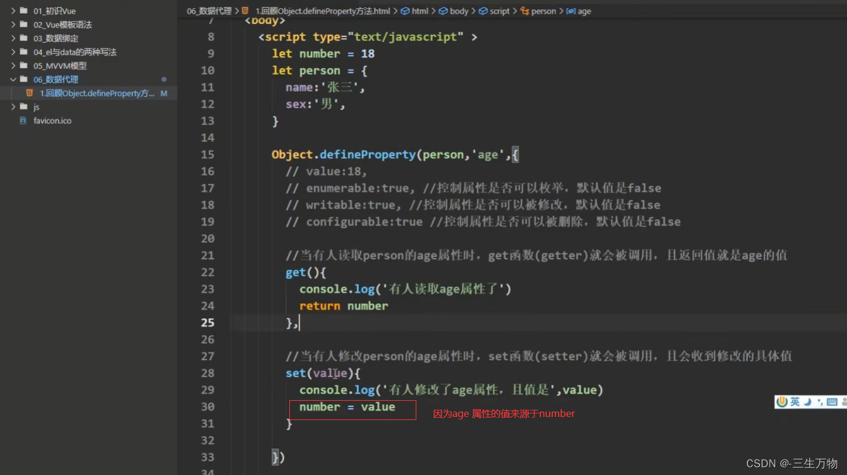Click the modified dot on 06_数据代理 folder
This screenshot has height=475, width=847.
(164, 80)
